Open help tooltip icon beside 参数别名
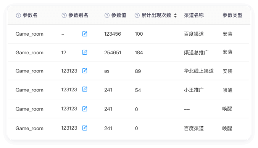The height and width of the screenshot is (148, 258). [64, 16]
